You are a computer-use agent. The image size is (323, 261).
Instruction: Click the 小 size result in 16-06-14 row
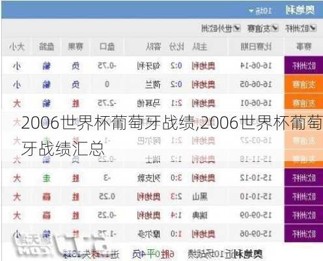pyautogui.click(x=17, y=66)
